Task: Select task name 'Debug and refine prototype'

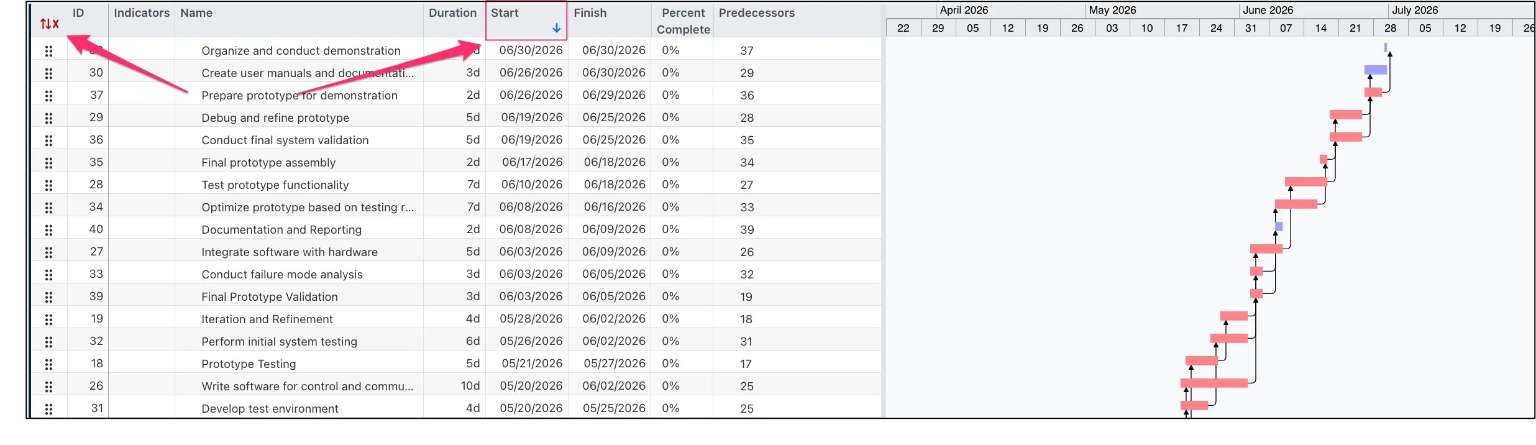Action: (x=275, y=118)
